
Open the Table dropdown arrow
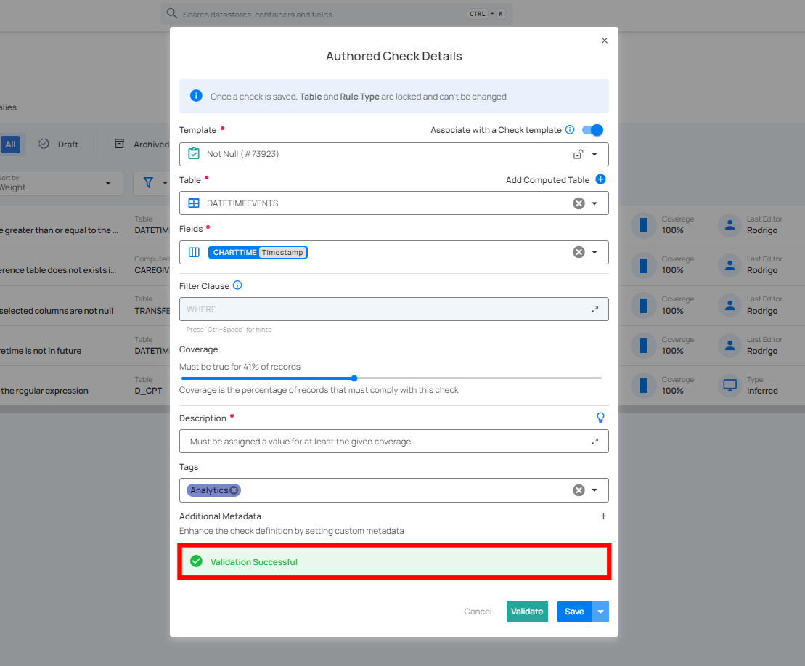[x=594, y=203]
